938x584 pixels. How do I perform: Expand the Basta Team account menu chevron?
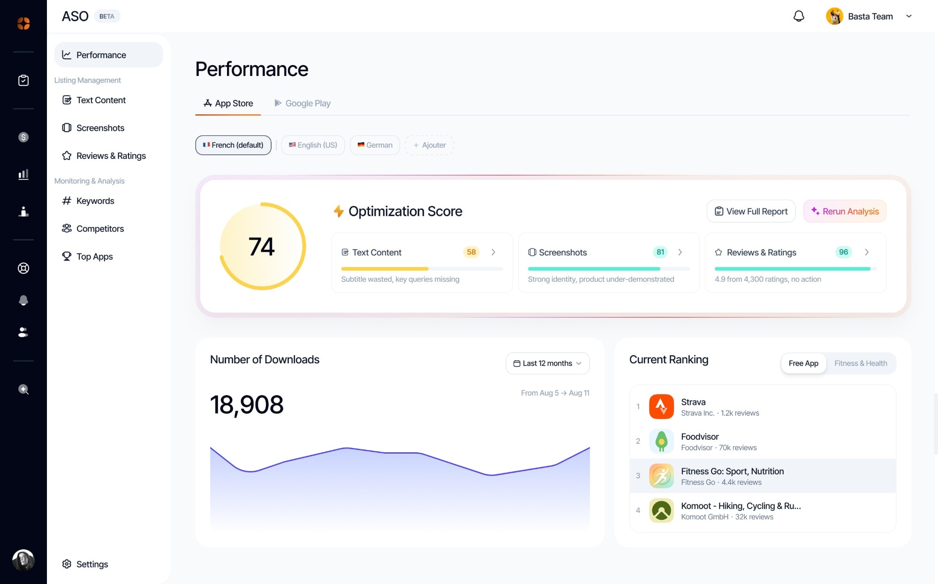point(909,16)
